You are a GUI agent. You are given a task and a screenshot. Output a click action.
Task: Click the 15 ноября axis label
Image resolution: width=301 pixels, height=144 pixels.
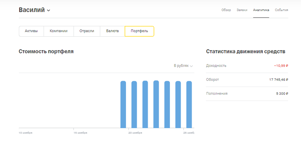pyautogui.click(x=80, y=133)
